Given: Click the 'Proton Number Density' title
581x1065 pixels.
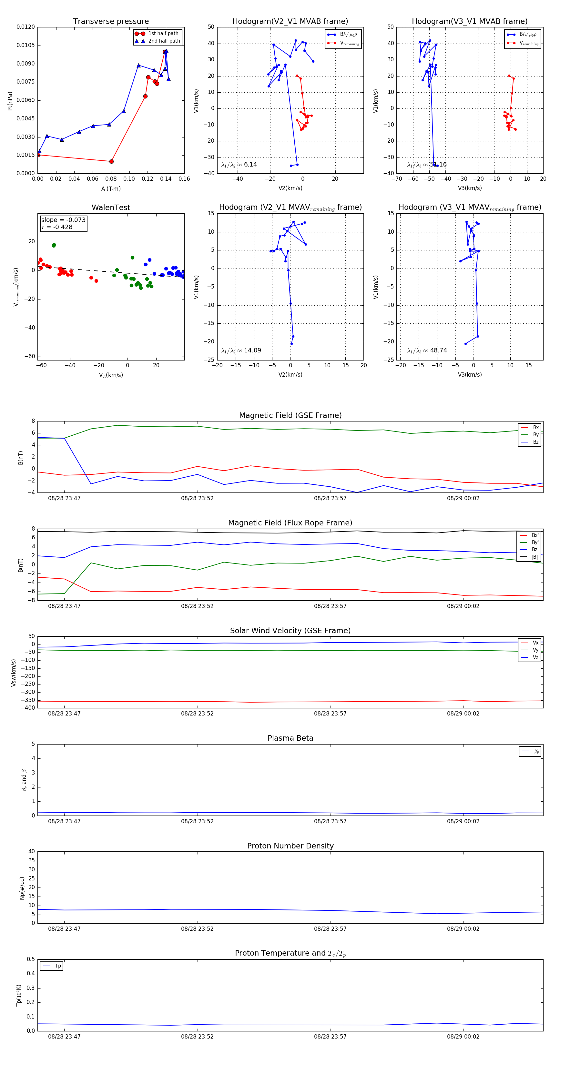Looking at the screenshot, I should (290, 846).
